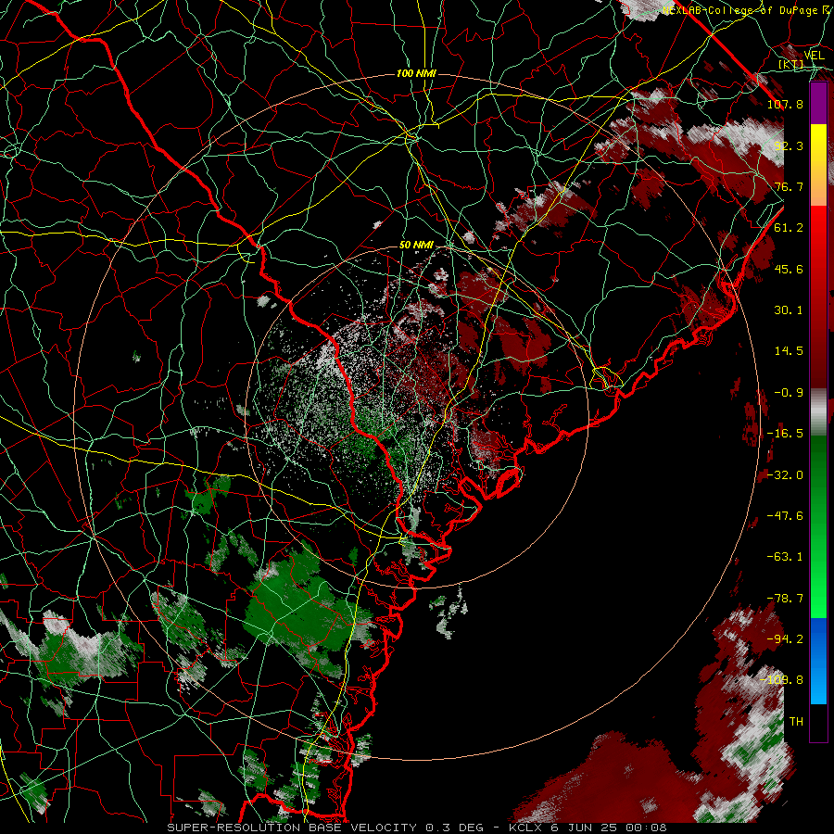This screenshot has width=834, height=834.
Task: Click the 45.6 velocity scale value
Action: [789, 269]
